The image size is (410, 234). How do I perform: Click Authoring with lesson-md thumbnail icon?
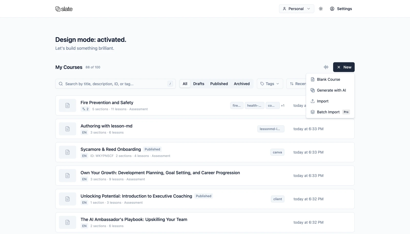[67, 129]
